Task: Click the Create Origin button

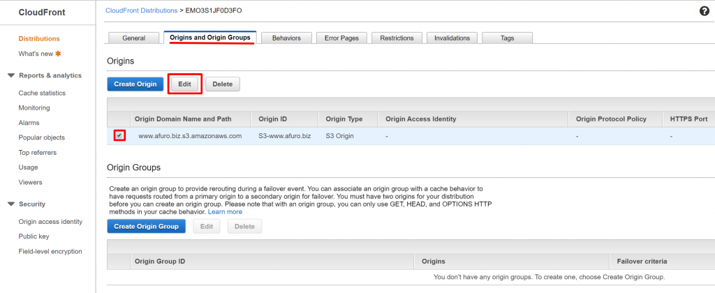Action: click(x=135, y=84)
